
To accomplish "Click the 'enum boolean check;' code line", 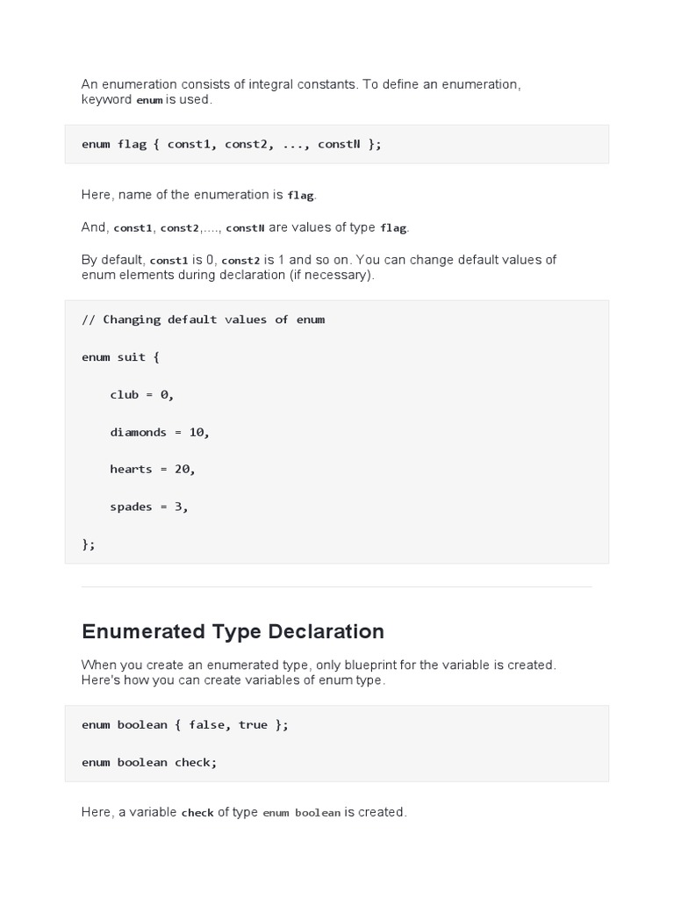I will click(149, 762).
